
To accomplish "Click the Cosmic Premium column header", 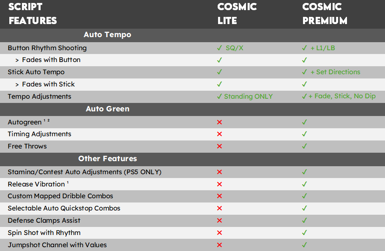I will coord(325,13).
